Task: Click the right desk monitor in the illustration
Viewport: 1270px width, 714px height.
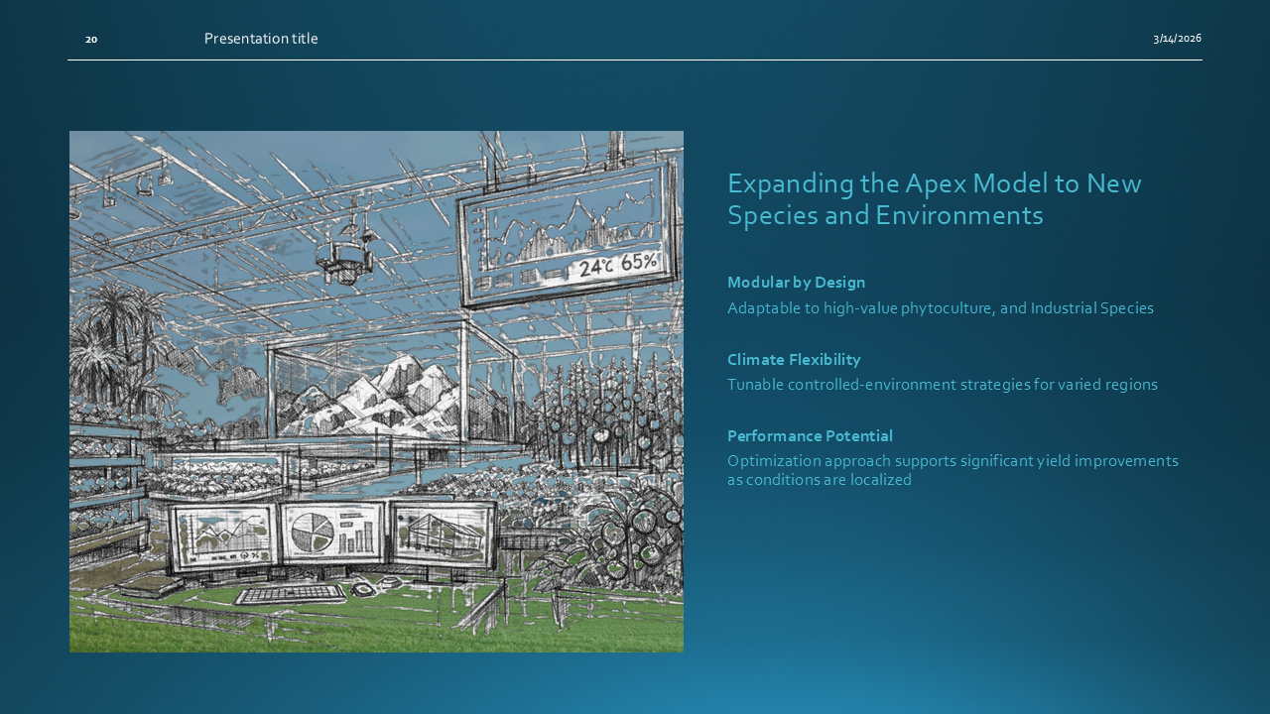Action: [442, 533]
